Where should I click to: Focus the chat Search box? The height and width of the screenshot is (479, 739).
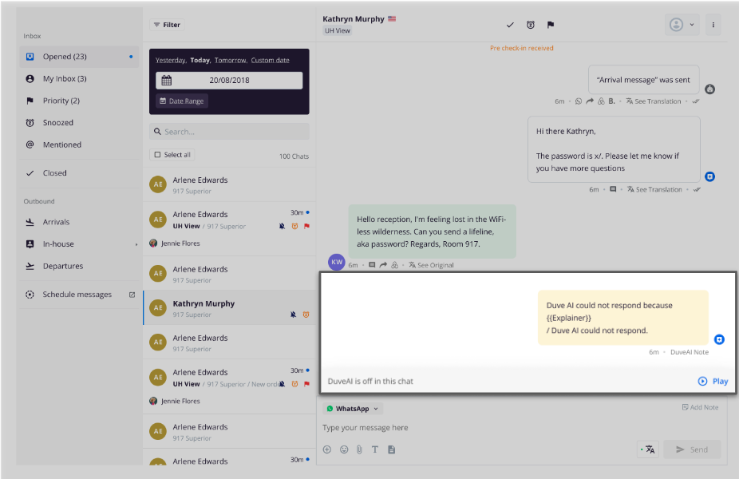click(x=229, y=132)
